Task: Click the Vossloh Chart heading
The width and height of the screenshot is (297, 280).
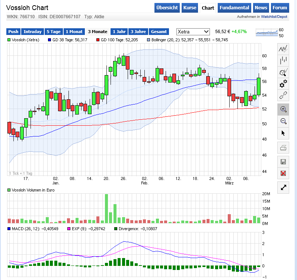Action: pyautogui.click(x=27, y=8)
